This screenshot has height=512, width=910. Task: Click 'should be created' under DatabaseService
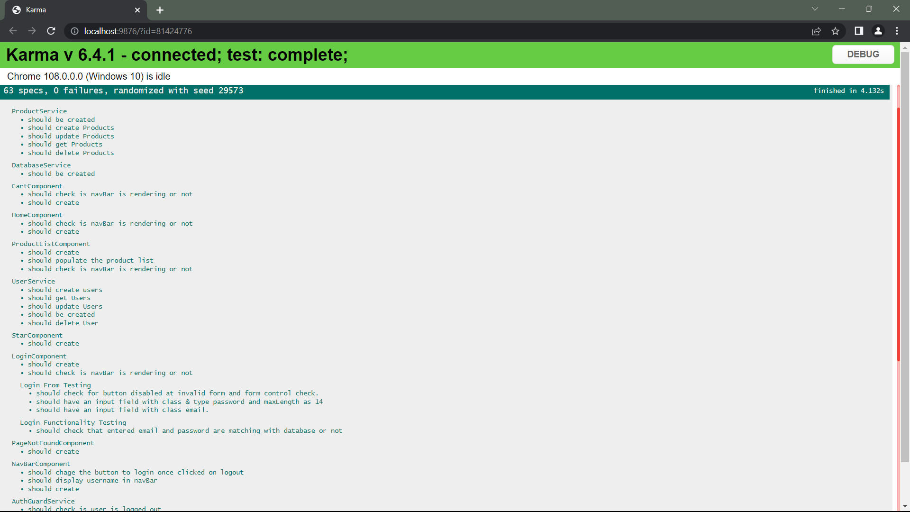pos(61,174)
